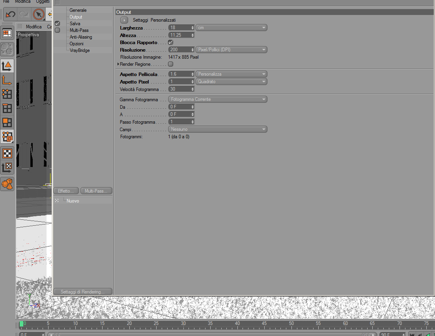
Task: Open the cm unit dropdown for Larghezza
Action: [232, 28]
